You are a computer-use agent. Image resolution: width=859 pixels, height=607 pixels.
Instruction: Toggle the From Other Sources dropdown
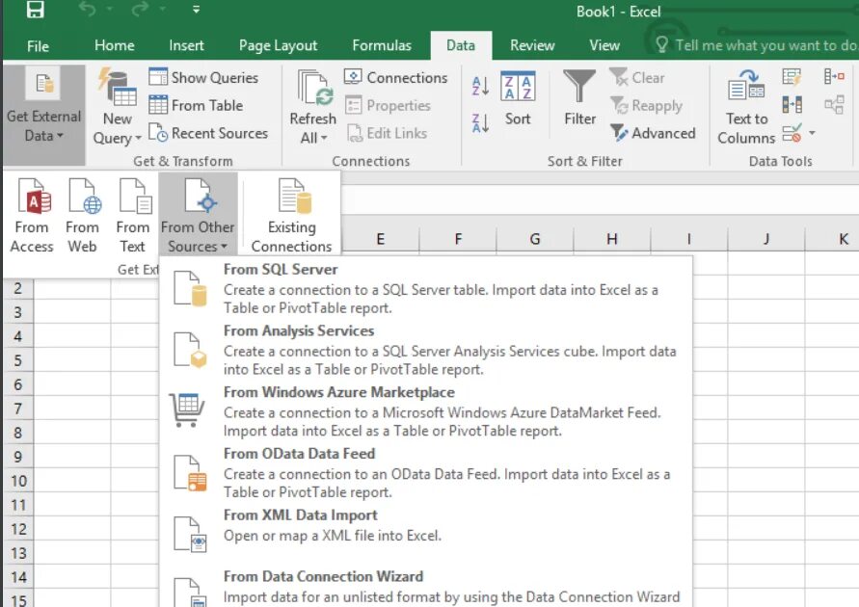[198, 215]
